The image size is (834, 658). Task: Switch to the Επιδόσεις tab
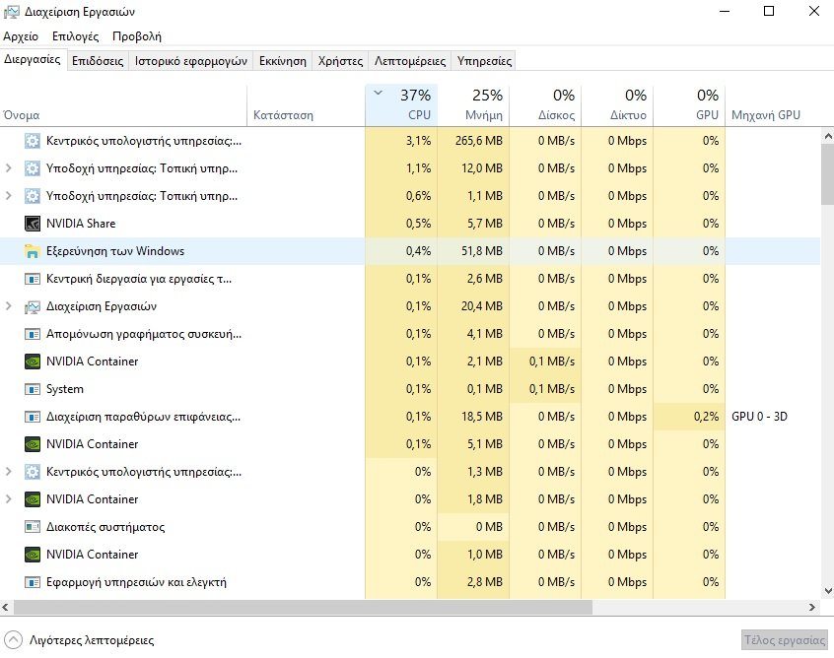(x=98, y=61)
